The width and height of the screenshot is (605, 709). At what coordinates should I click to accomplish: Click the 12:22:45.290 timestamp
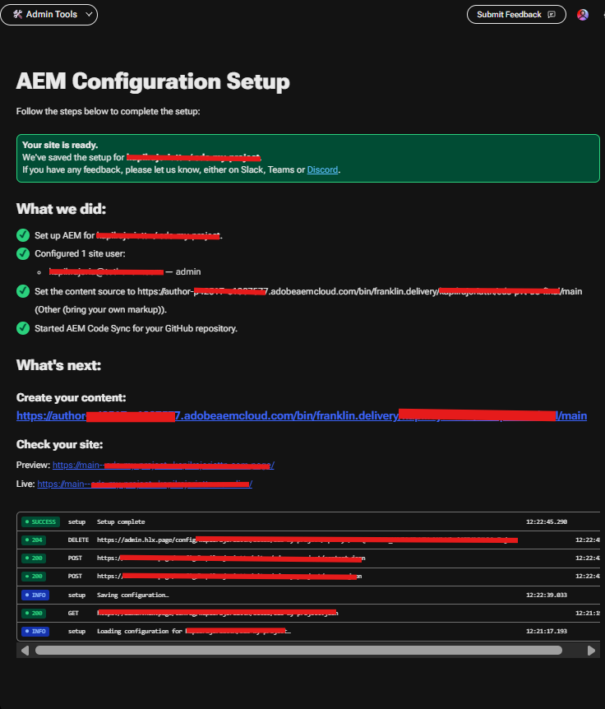(x=547, y=521)
